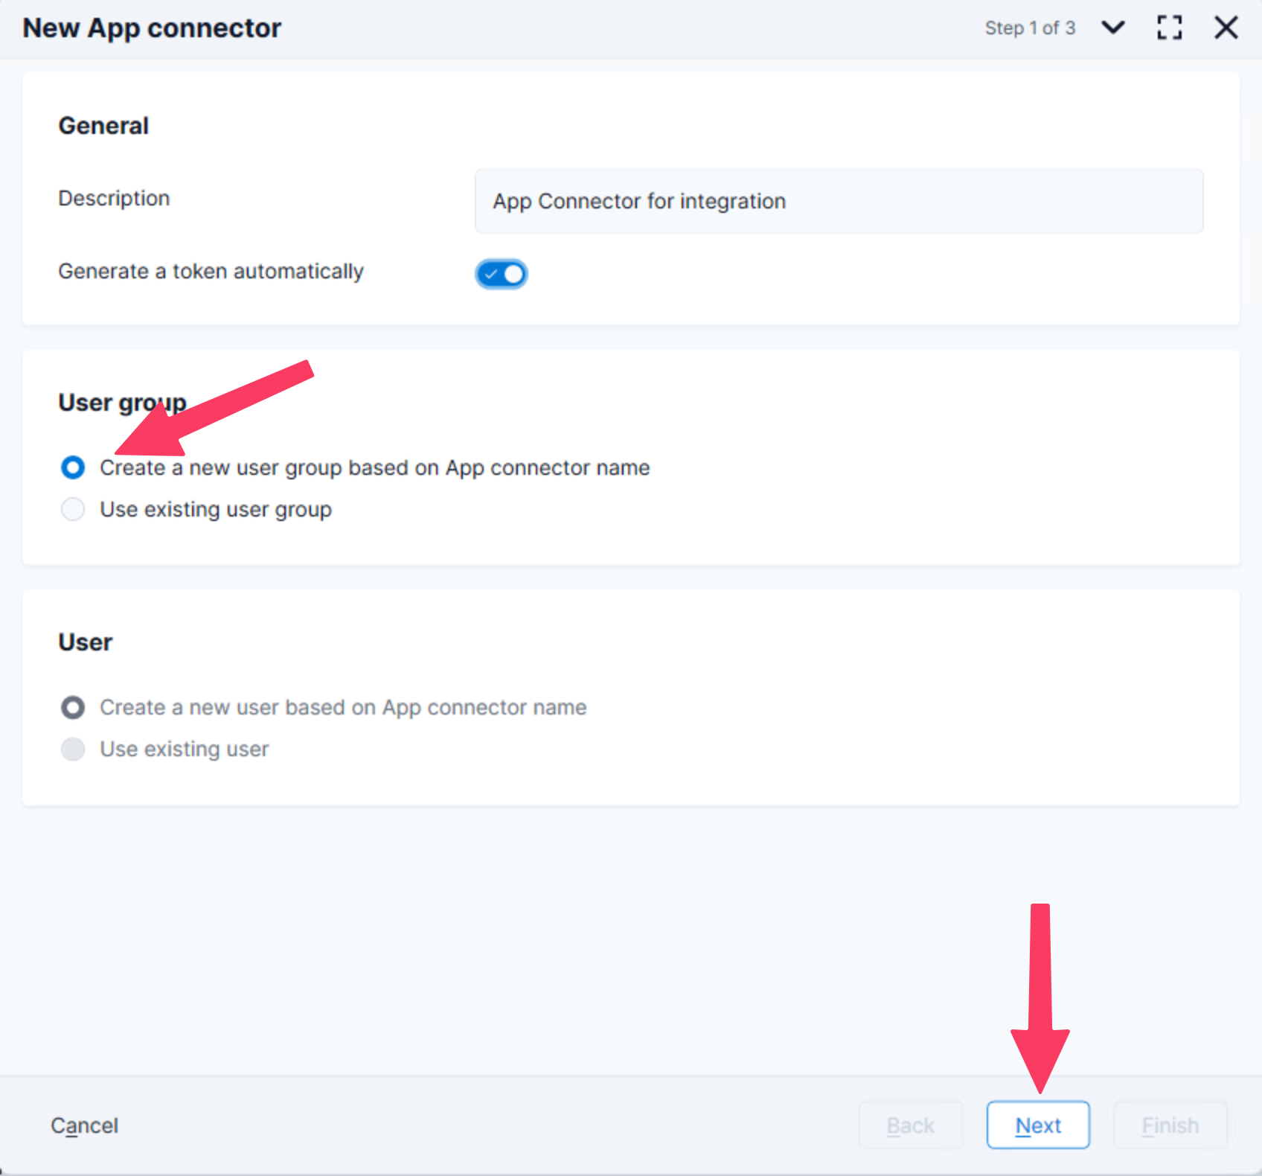Disable the automatic token generation switch

click(502, 274)
